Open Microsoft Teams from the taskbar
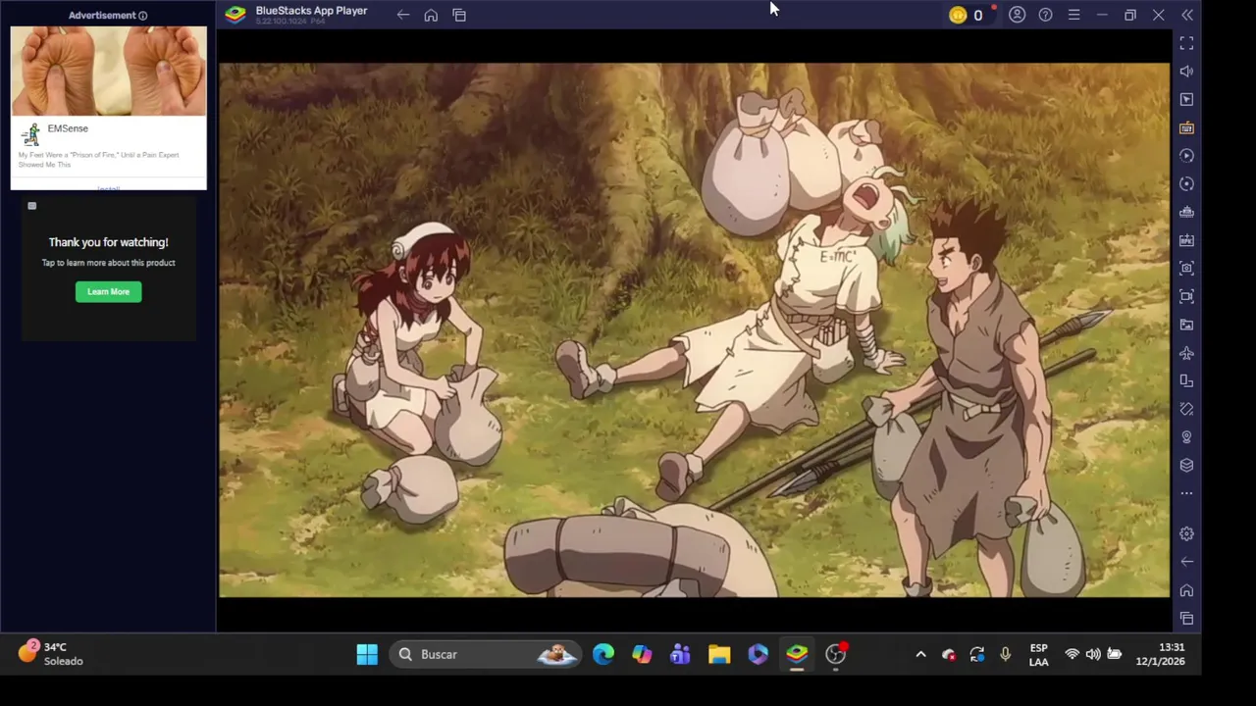 point(680,654)
